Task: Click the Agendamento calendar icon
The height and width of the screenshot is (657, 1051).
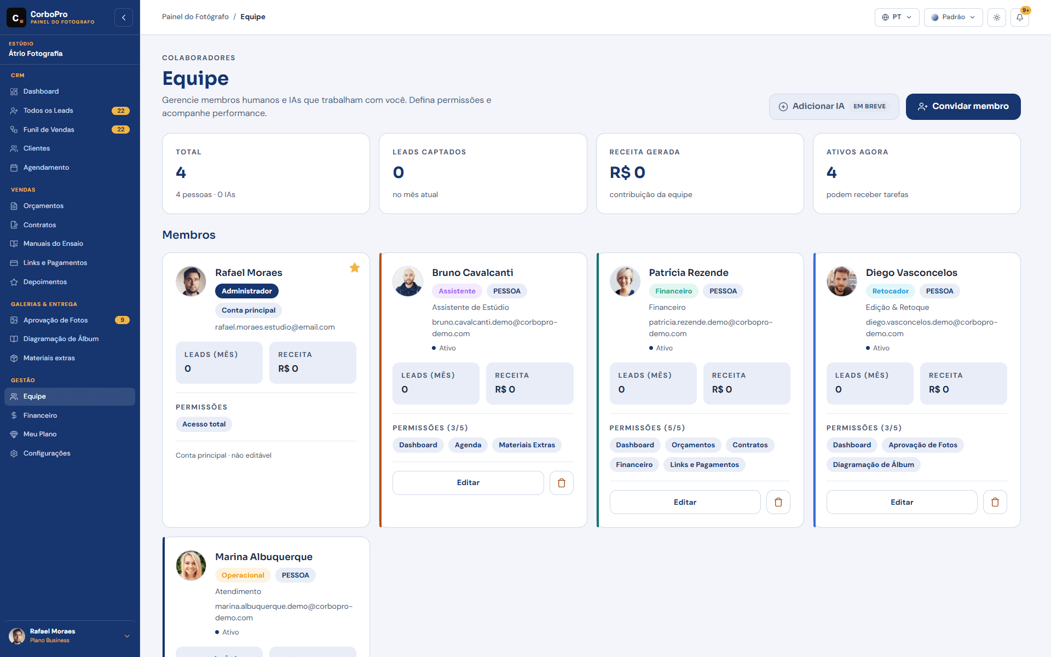Action: click(x=14, y=168)
